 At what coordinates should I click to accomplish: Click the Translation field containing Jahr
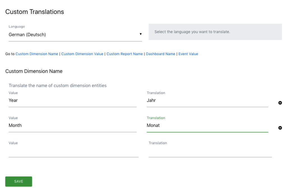[207, 100]
